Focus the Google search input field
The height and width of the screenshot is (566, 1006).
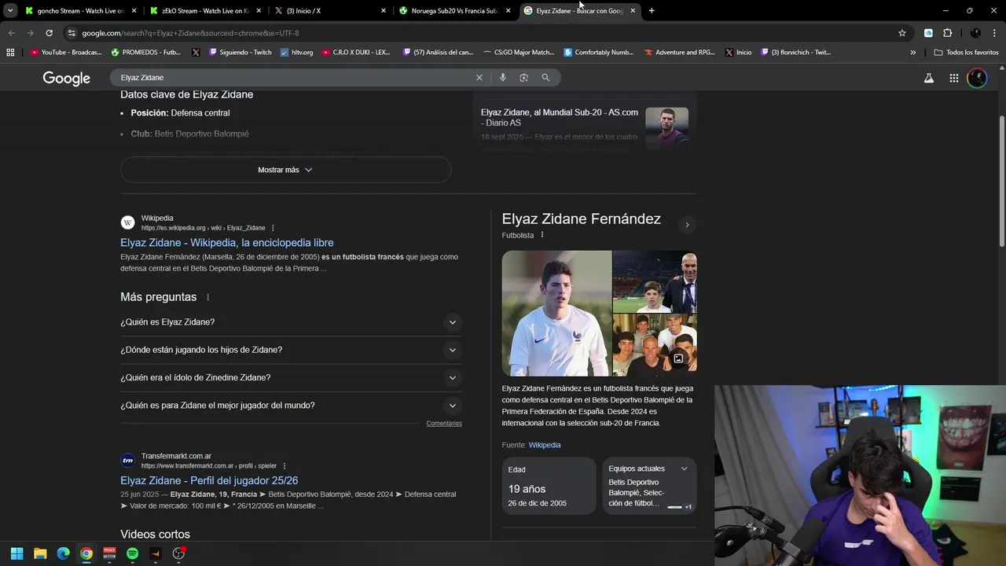[295, 78]
